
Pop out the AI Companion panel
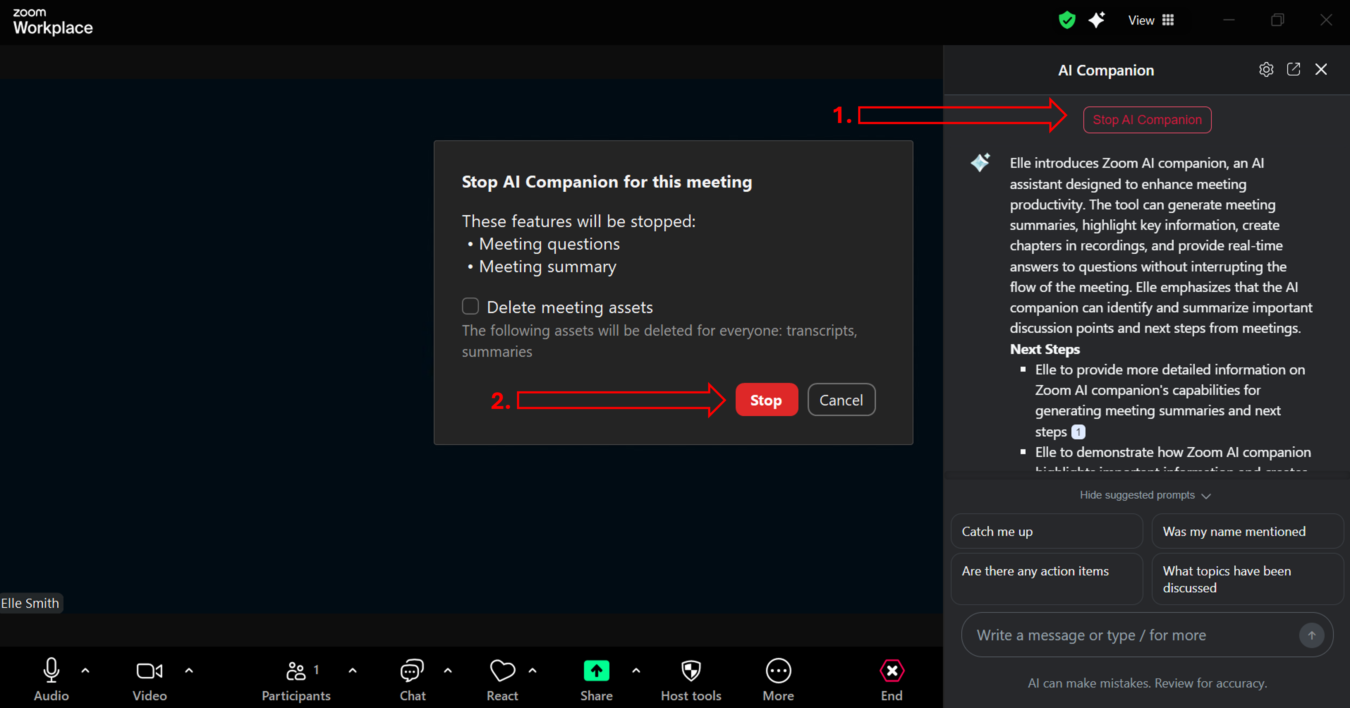[x=1294, y=69]
